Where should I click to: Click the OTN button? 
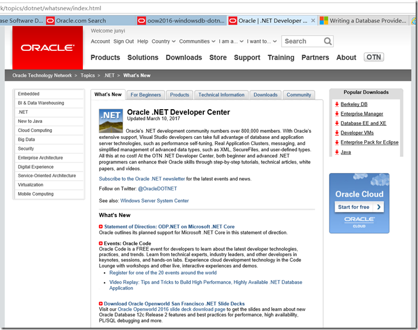click(374, 57)
